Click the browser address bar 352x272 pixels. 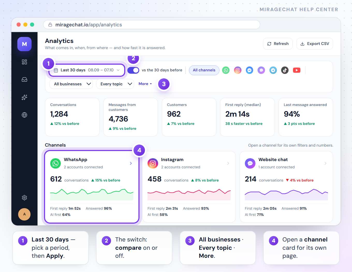tap(152, 25)
